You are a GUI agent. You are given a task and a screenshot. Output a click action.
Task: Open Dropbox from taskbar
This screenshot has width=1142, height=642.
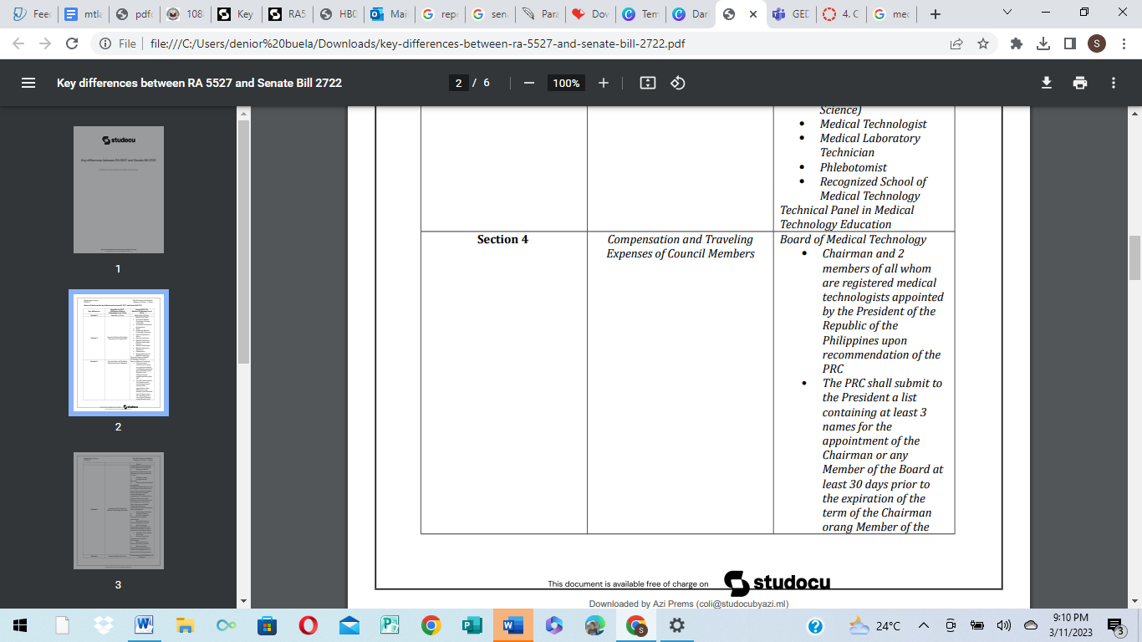(103, 625)
